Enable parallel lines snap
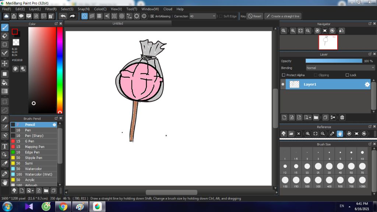The image size is (377, 212). (x=92, y=16)
